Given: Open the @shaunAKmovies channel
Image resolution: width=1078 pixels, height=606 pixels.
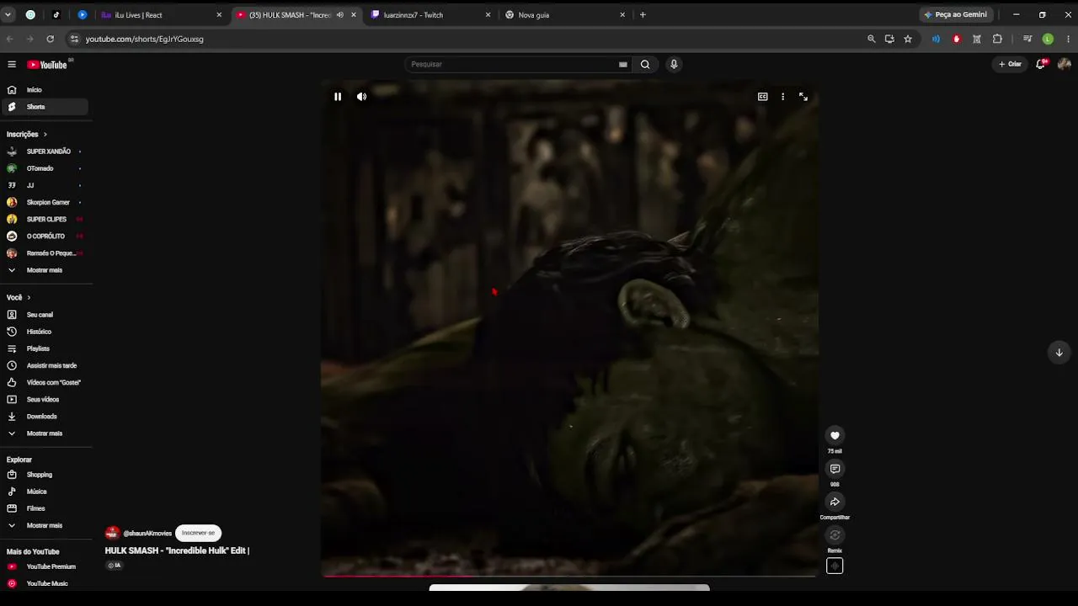Looking at the screenshot, I should [147, 534].
